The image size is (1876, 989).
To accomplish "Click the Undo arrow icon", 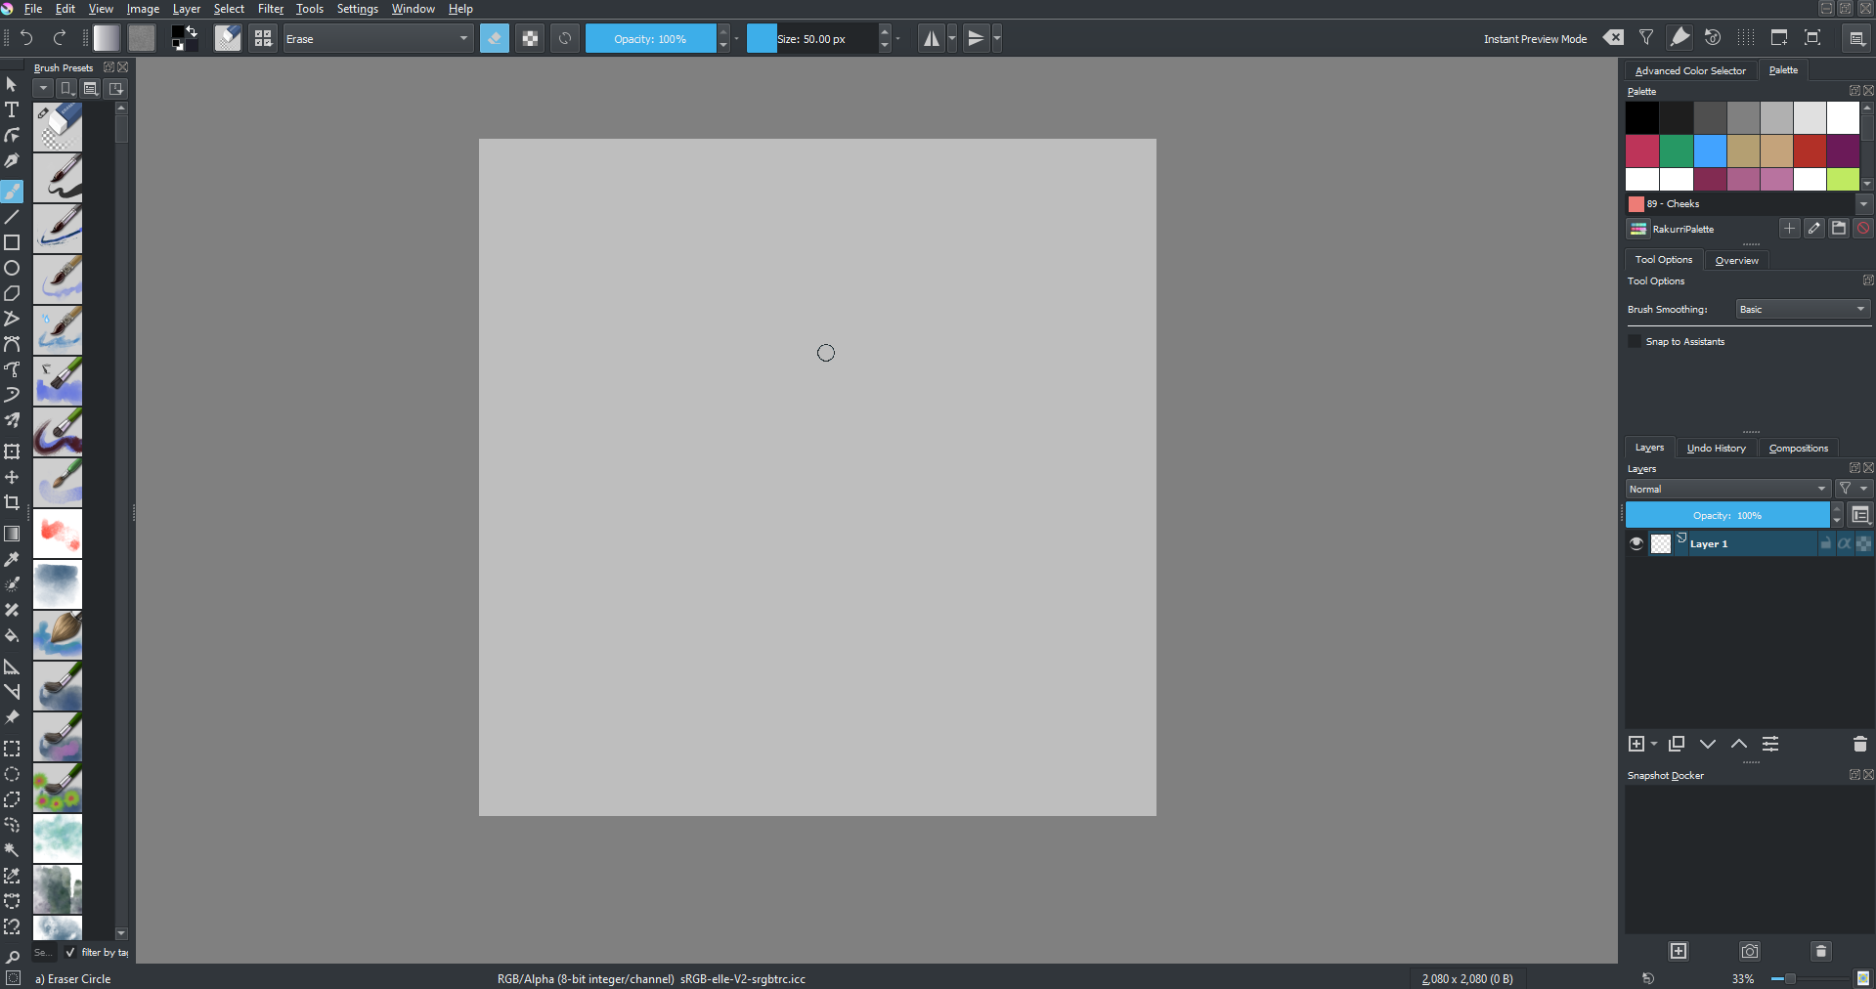I will (x=26, y=38).
